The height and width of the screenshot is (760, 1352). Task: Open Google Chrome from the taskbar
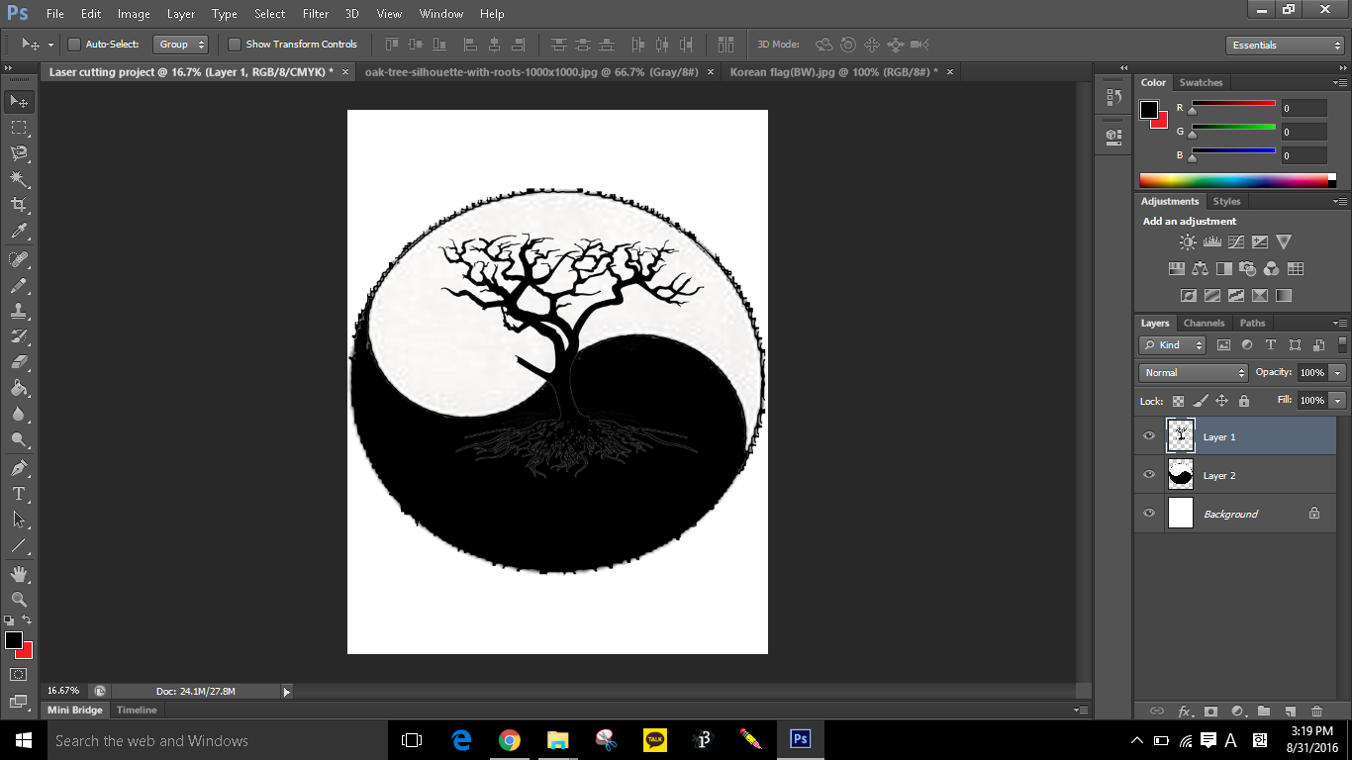point(510,740)
